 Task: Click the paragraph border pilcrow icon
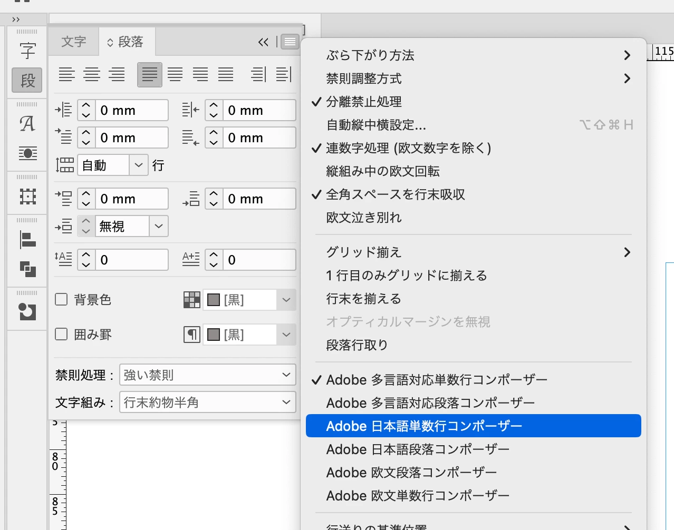coord(192,335)
